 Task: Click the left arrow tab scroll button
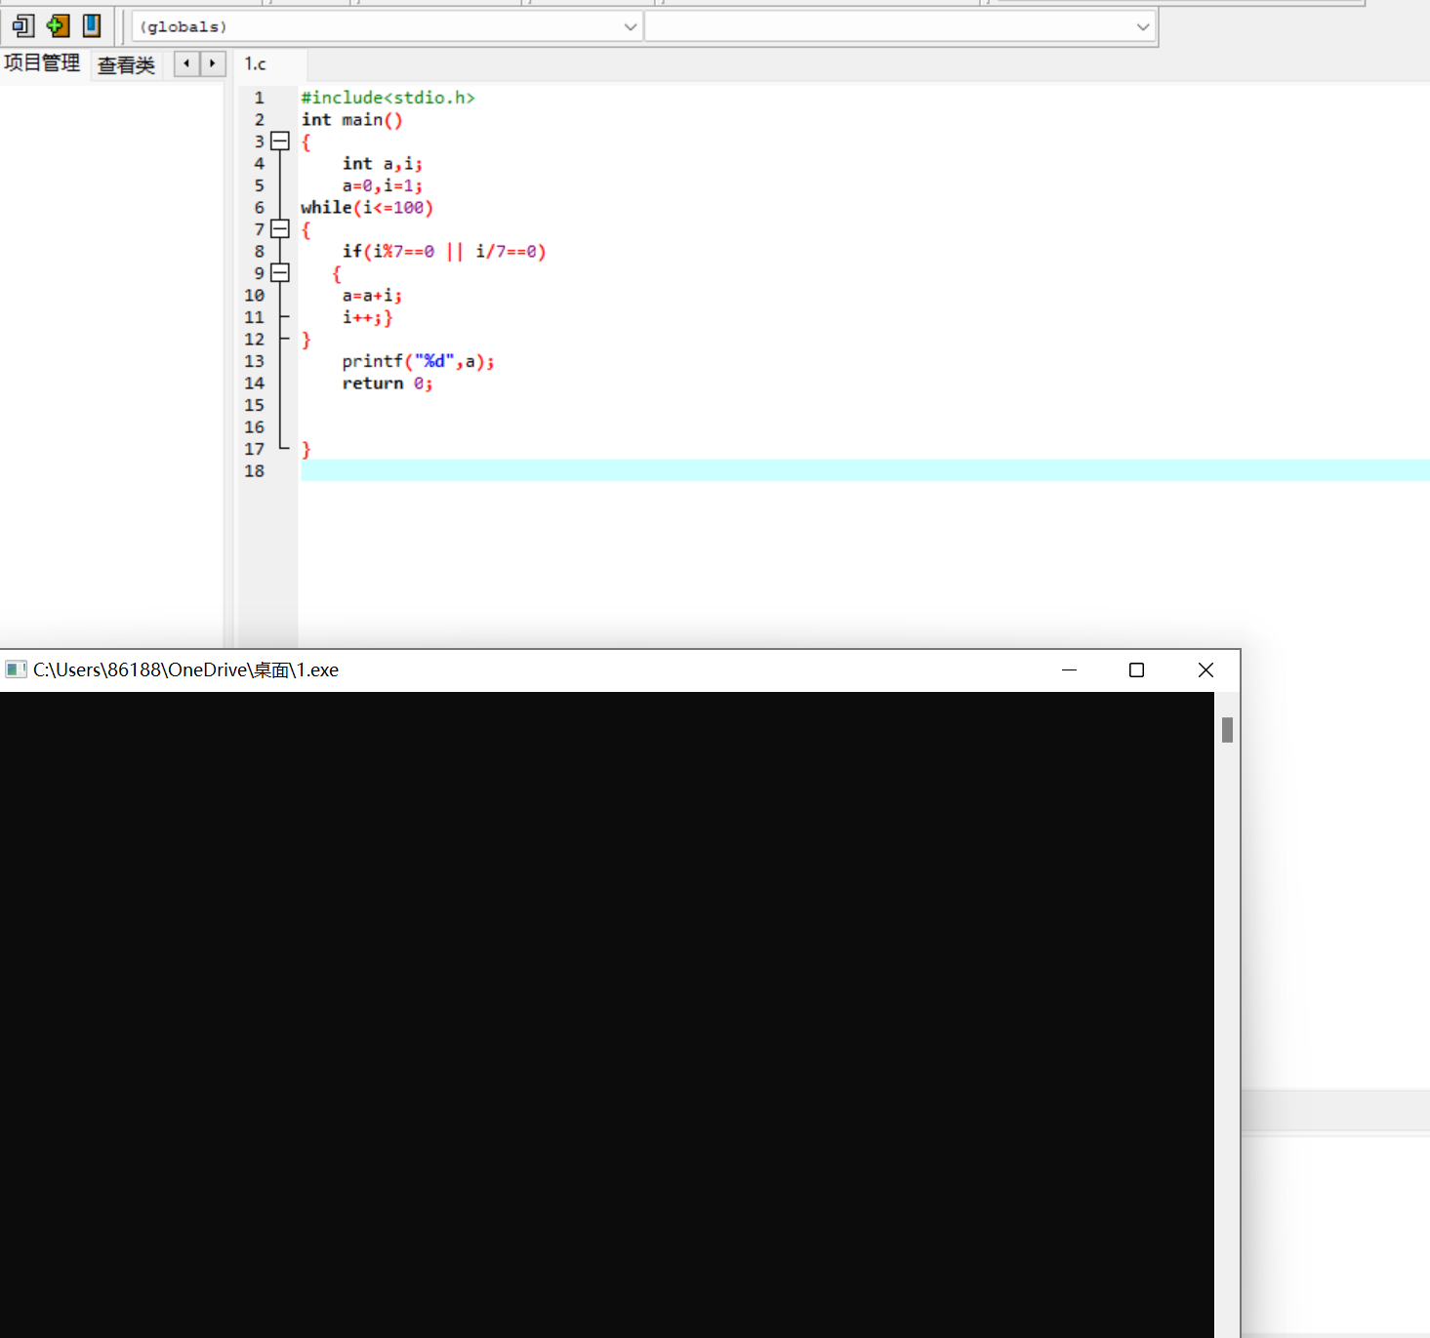[186, 63]
